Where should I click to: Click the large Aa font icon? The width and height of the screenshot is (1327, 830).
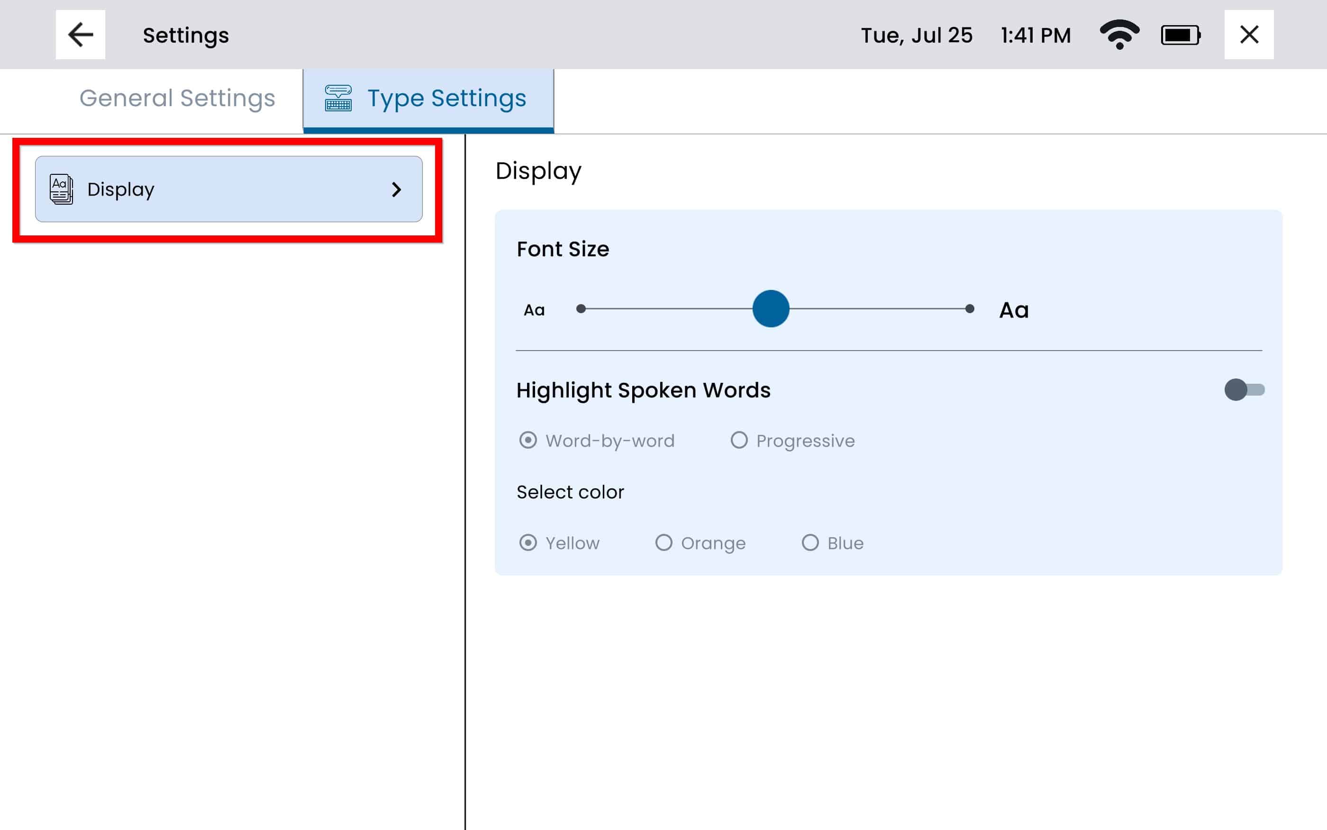(1014, 310)
